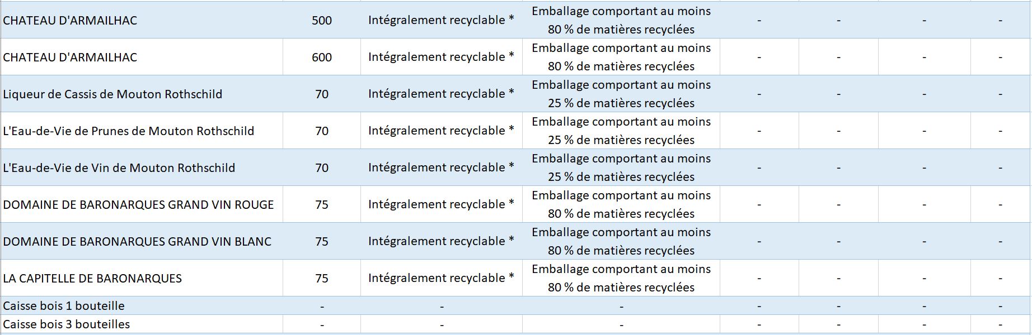Image resolution: width=1032 pixels, height=335 pixels.
Task: Select Intégralement recyclable for LA CAPITELLE
Action: click(x=442, y=278)
